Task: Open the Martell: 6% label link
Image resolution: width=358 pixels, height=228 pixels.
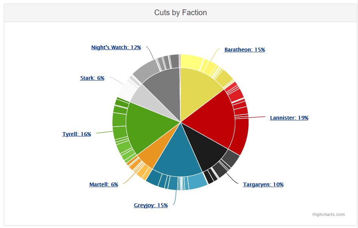Action: click(x=104, y=184)
